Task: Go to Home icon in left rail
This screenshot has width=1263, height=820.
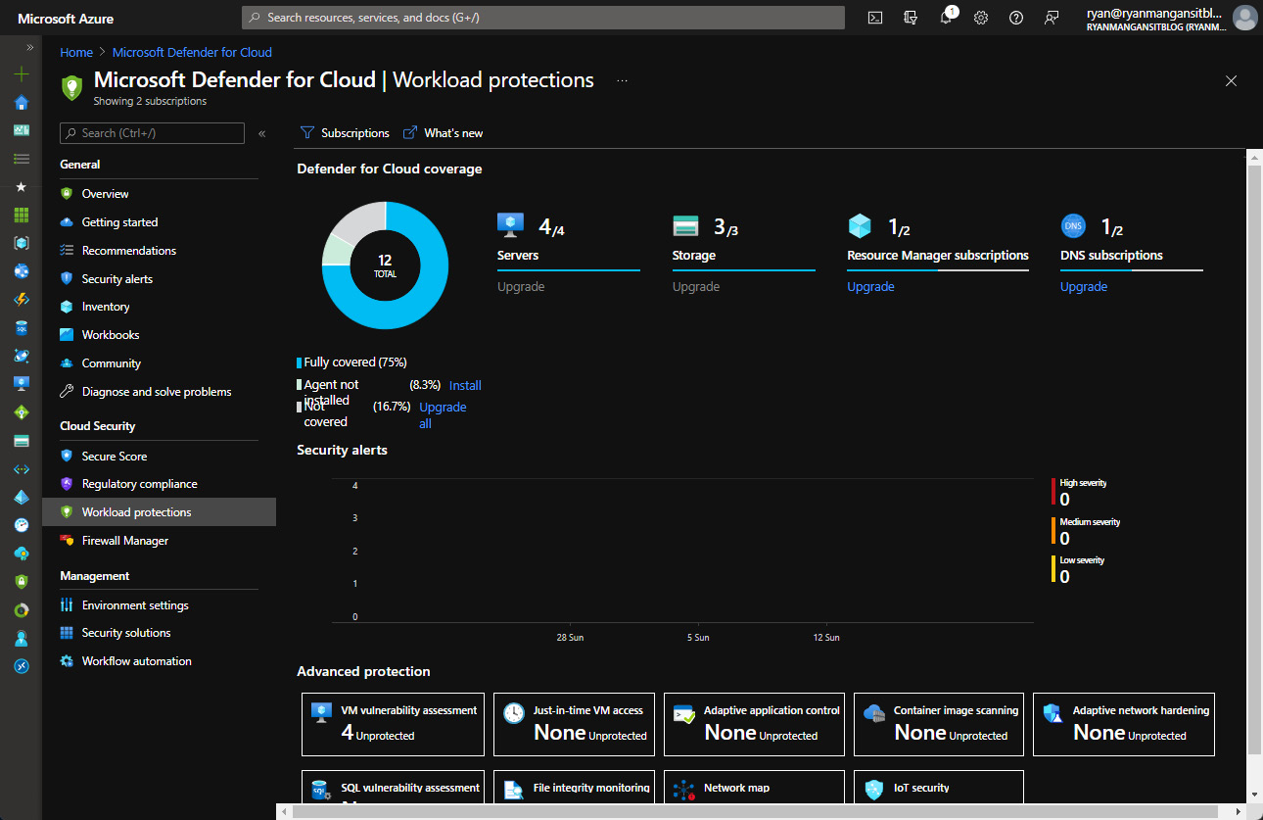Action: [x=22, y=102]
